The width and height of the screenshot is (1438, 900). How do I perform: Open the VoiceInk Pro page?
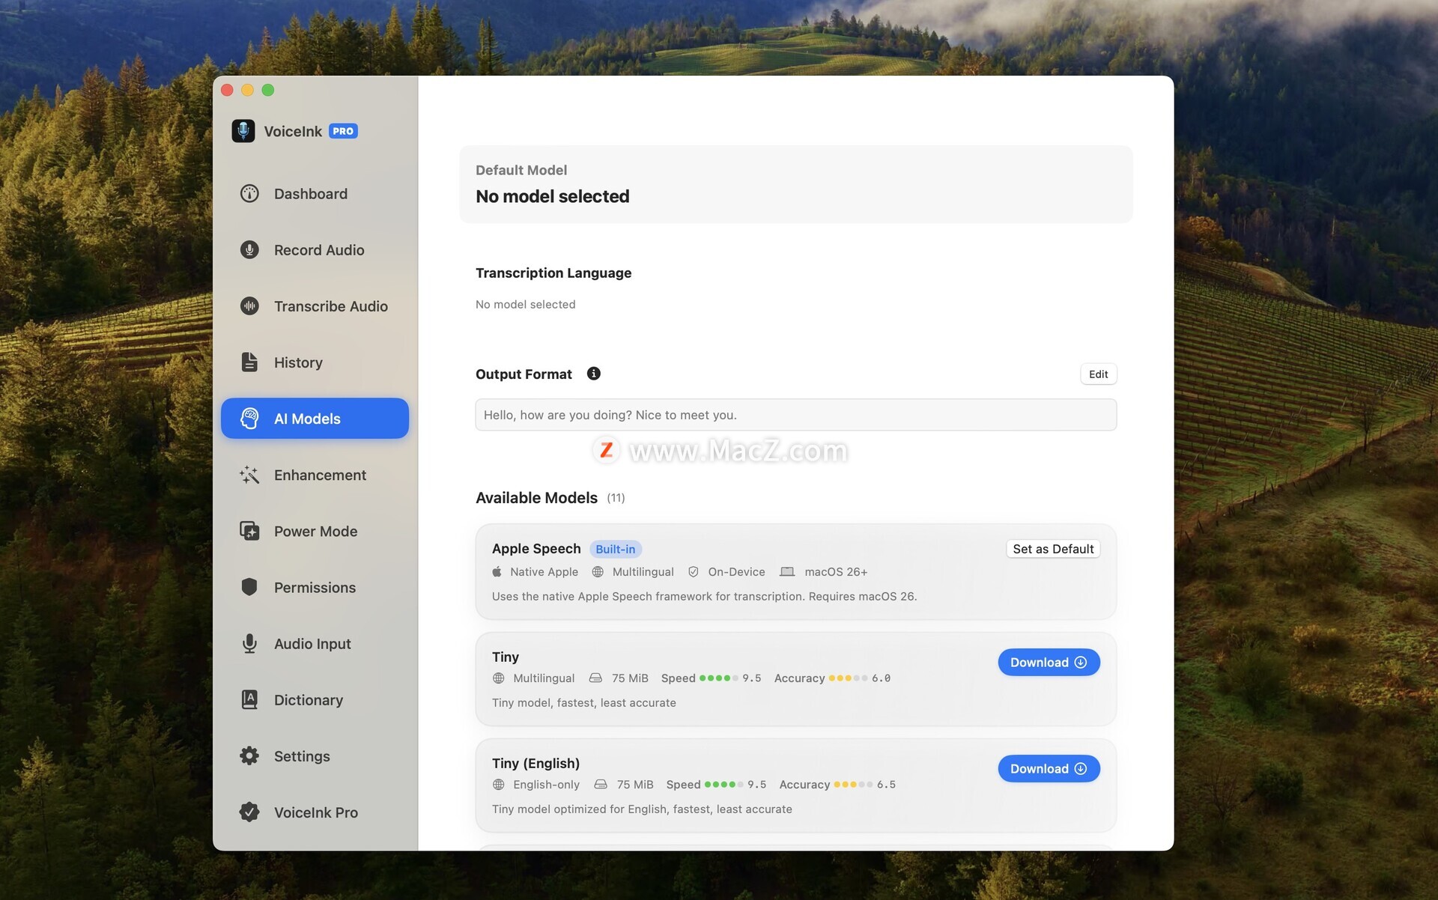315,812
